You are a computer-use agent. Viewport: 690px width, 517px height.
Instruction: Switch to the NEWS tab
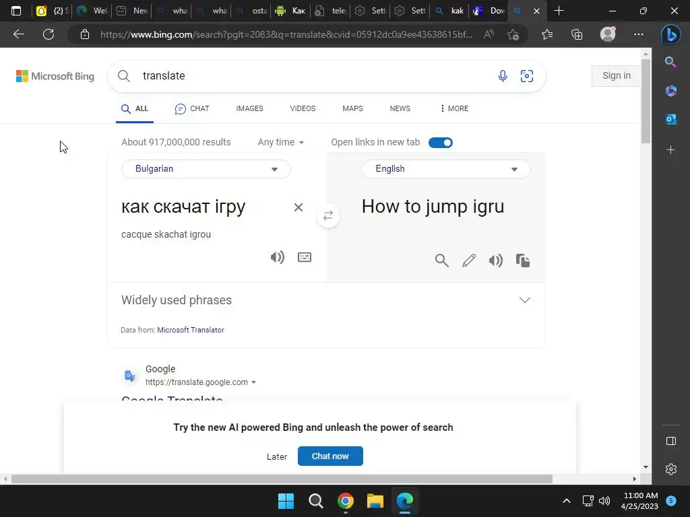coord(400,108)
